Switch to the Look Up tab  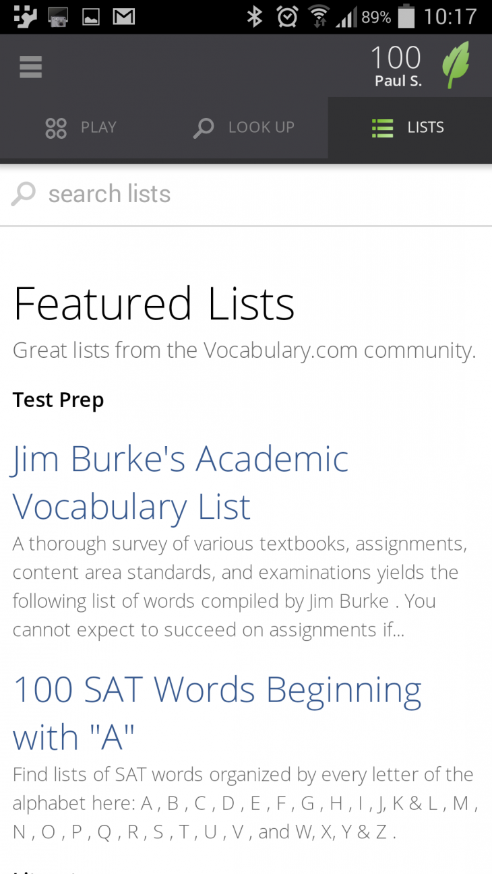click(x=245, y=127)
